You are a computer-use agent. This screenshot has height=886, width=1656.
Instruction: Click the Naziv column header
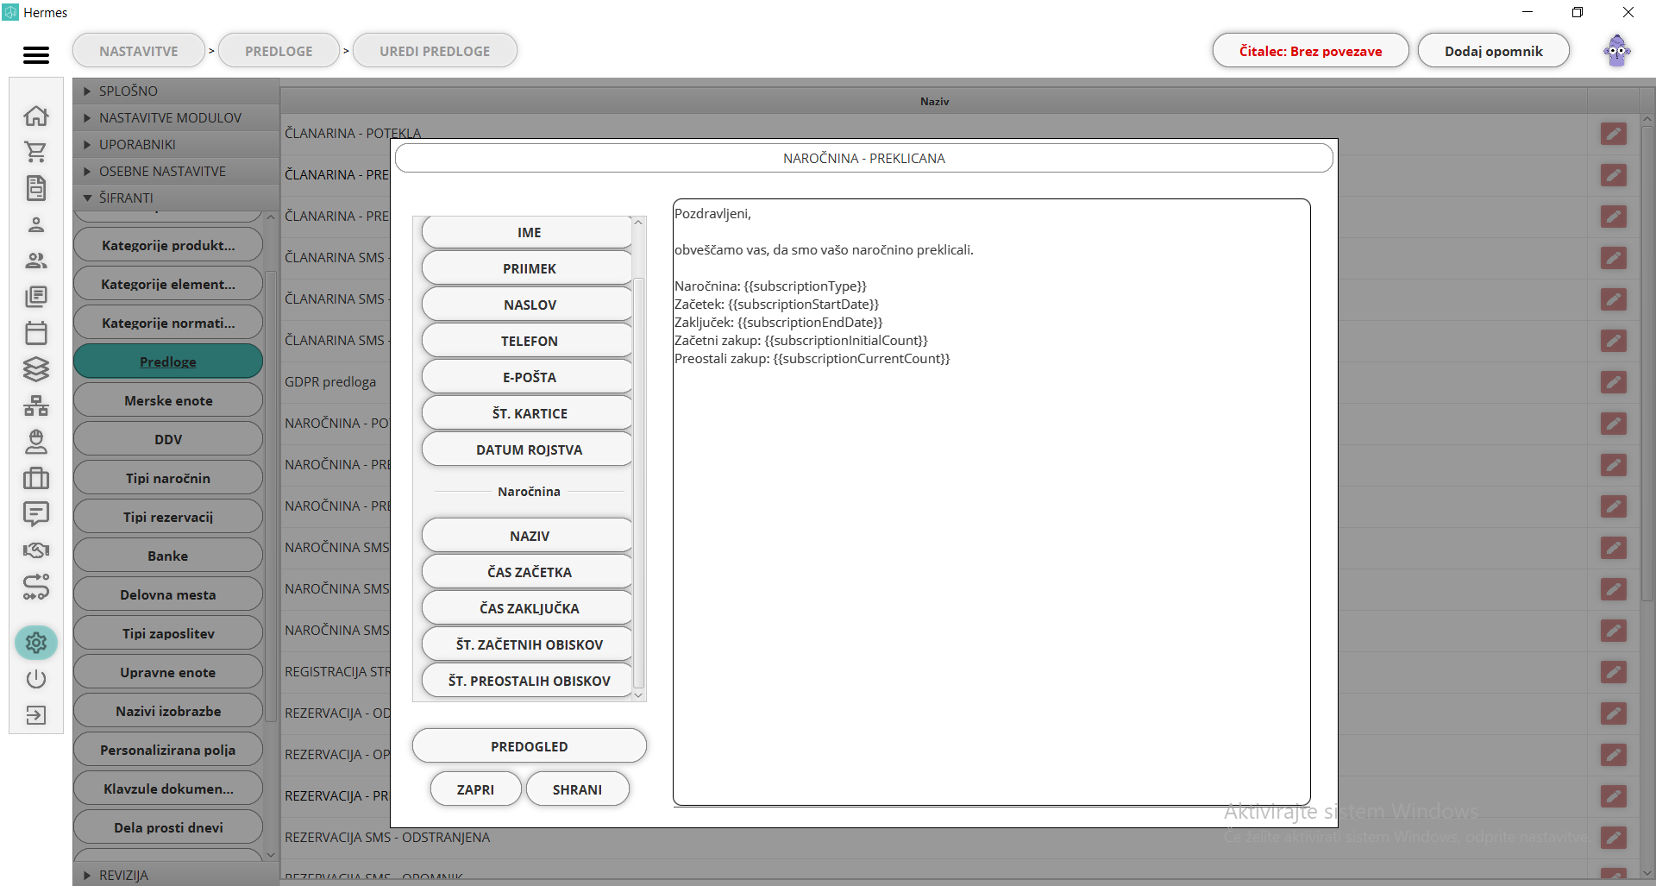pyautogui.click(x=934, y=101)
